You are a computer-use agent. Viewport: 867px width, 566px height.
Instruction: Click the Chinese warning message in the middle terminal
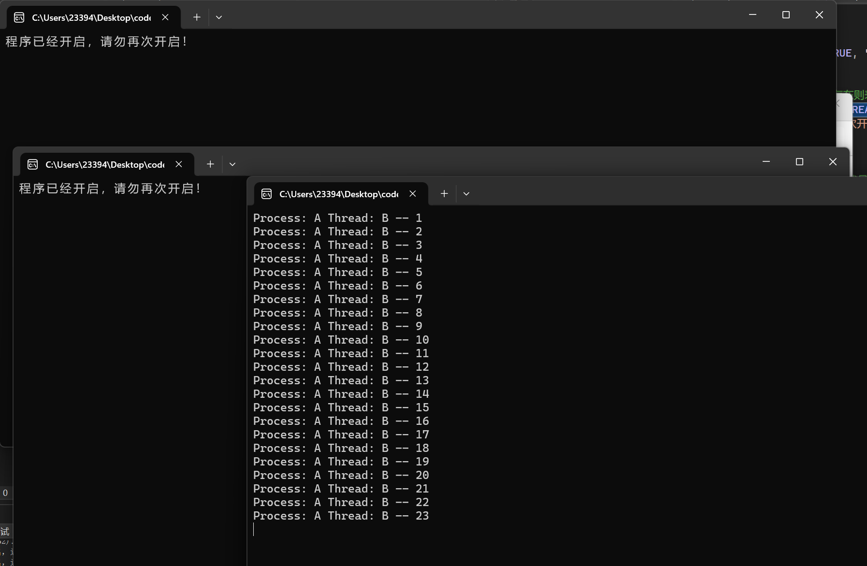tap(110, 189)
